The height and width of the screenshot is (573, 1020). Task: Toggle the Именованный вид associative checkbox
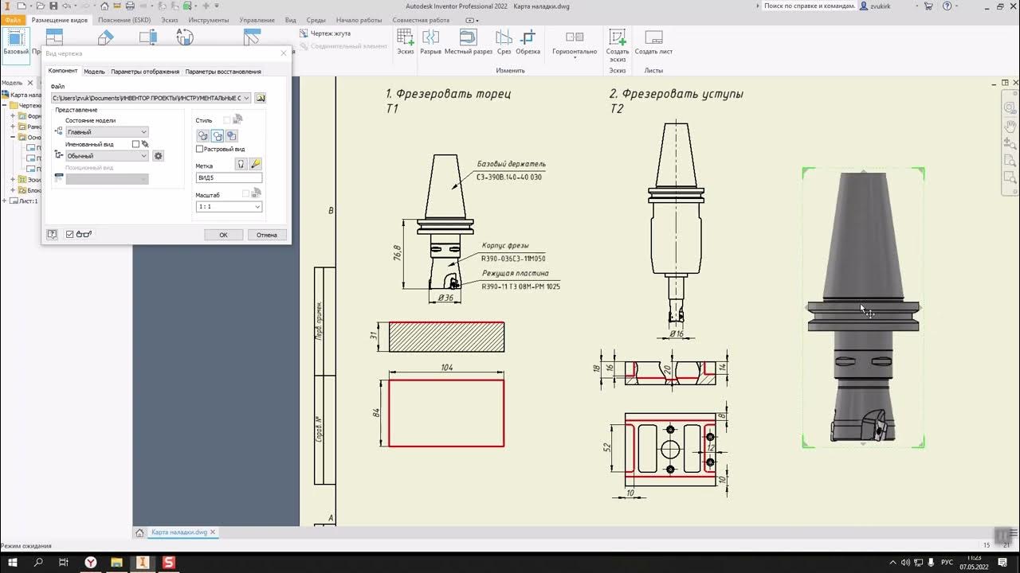coord(135,144)
